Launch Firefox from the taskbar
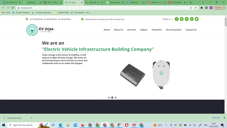This screenshot has width=227, height=128. point(83,125)
